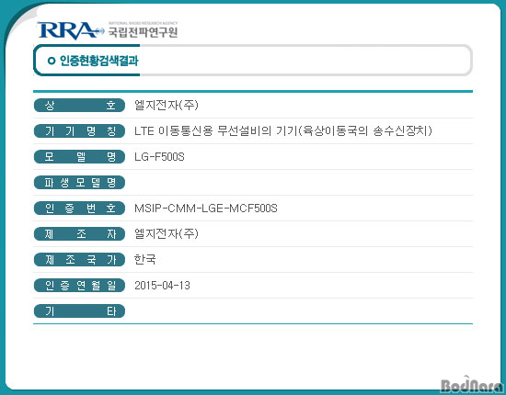The height and width of the screenshot is (395, 506).
Task: Click the RRA logo at top
Action: (70, 30)
